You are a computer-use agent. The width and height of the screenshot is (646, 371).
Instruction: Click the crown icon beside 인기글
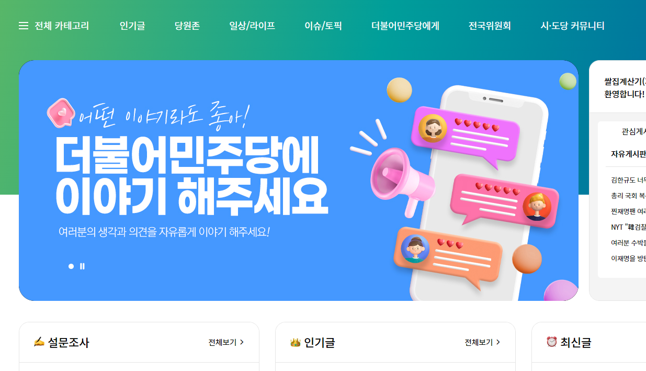tap(296, 342)
